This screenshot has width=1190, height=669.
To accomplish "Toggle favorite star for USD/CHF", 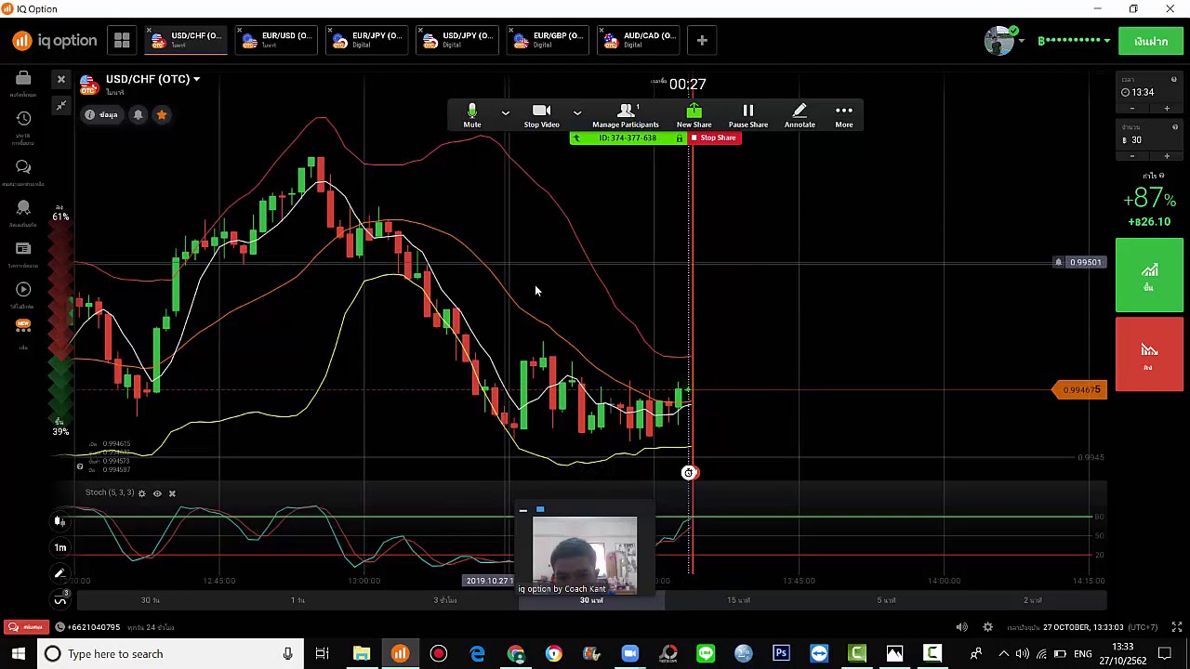I will (x=162, y=115).
